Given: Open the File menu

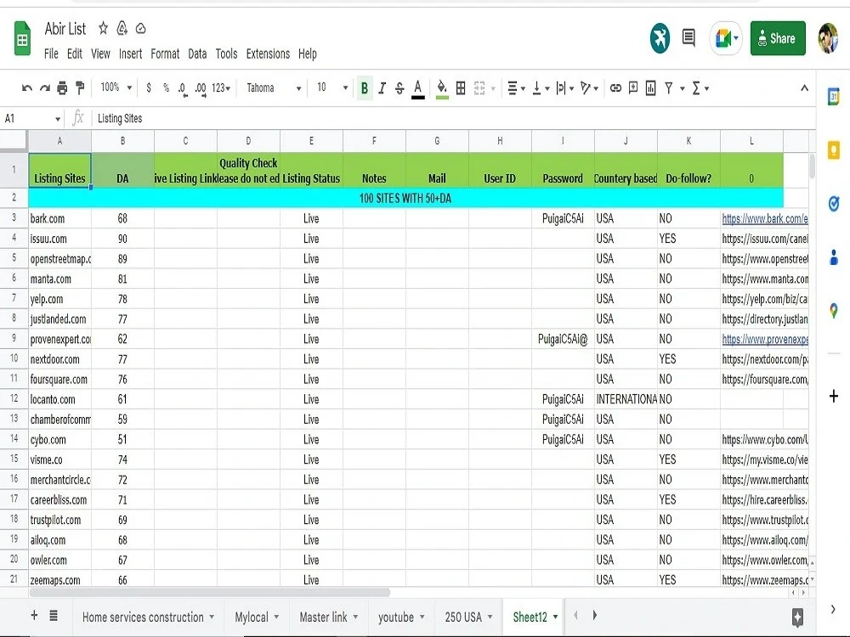Looking at the screenshot, I should point(51,54).
